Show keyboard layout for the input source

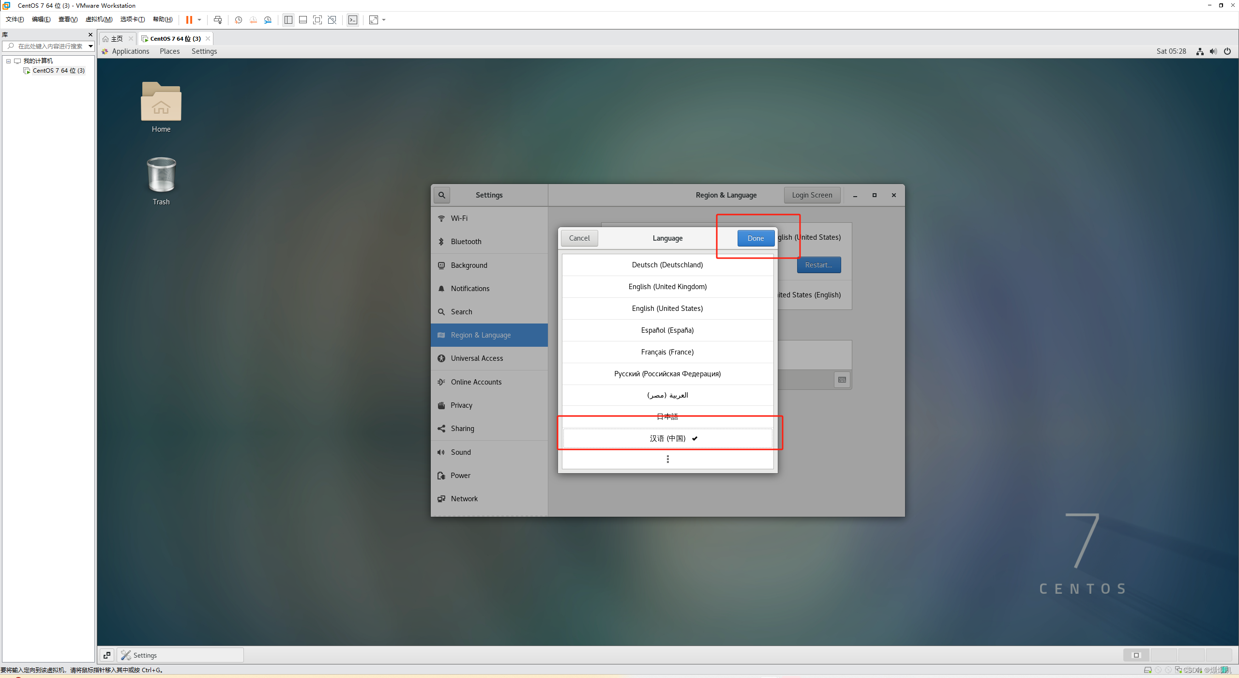pos(842,380)
